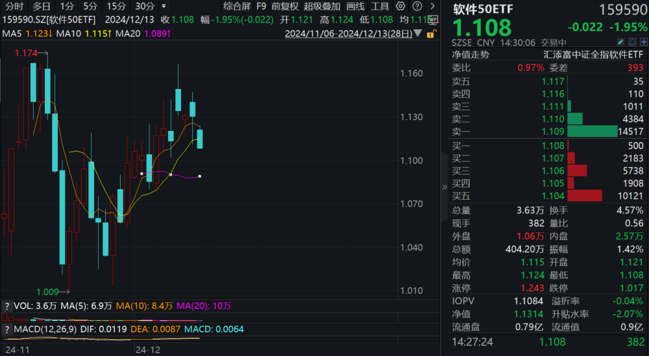Add to watchlist with the blue plus icon

(644, 42)
